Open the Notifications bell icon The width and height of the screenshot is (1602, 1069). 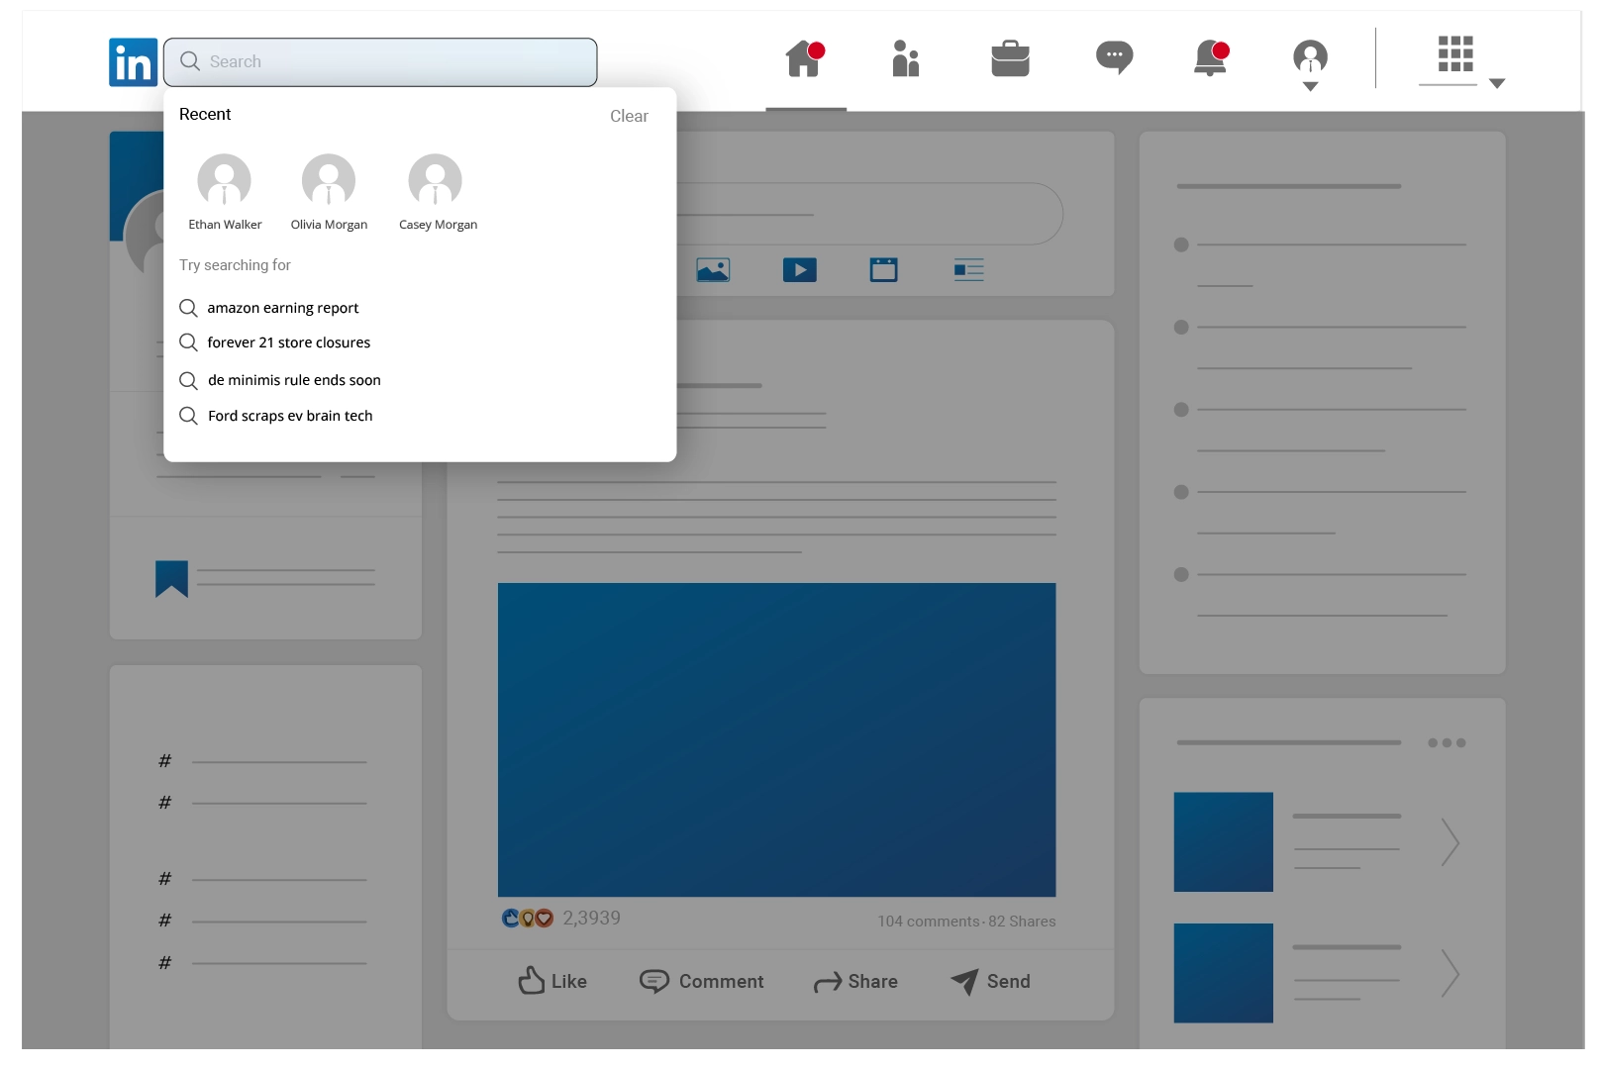click(x=1210, y=59)
